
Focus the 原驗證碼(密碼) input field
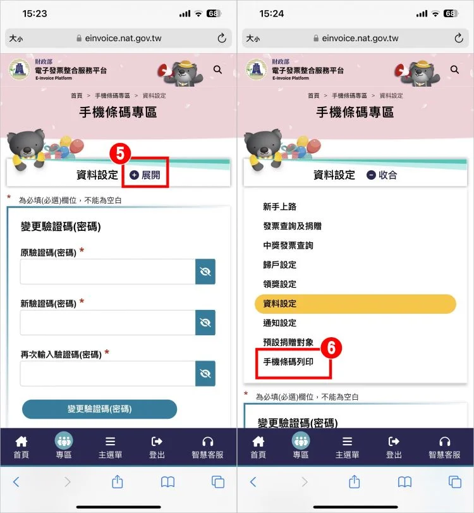click(108, 271)
